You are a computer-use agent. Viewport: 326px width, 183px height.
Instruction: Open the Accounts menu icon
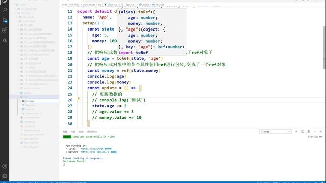point(5,166)
